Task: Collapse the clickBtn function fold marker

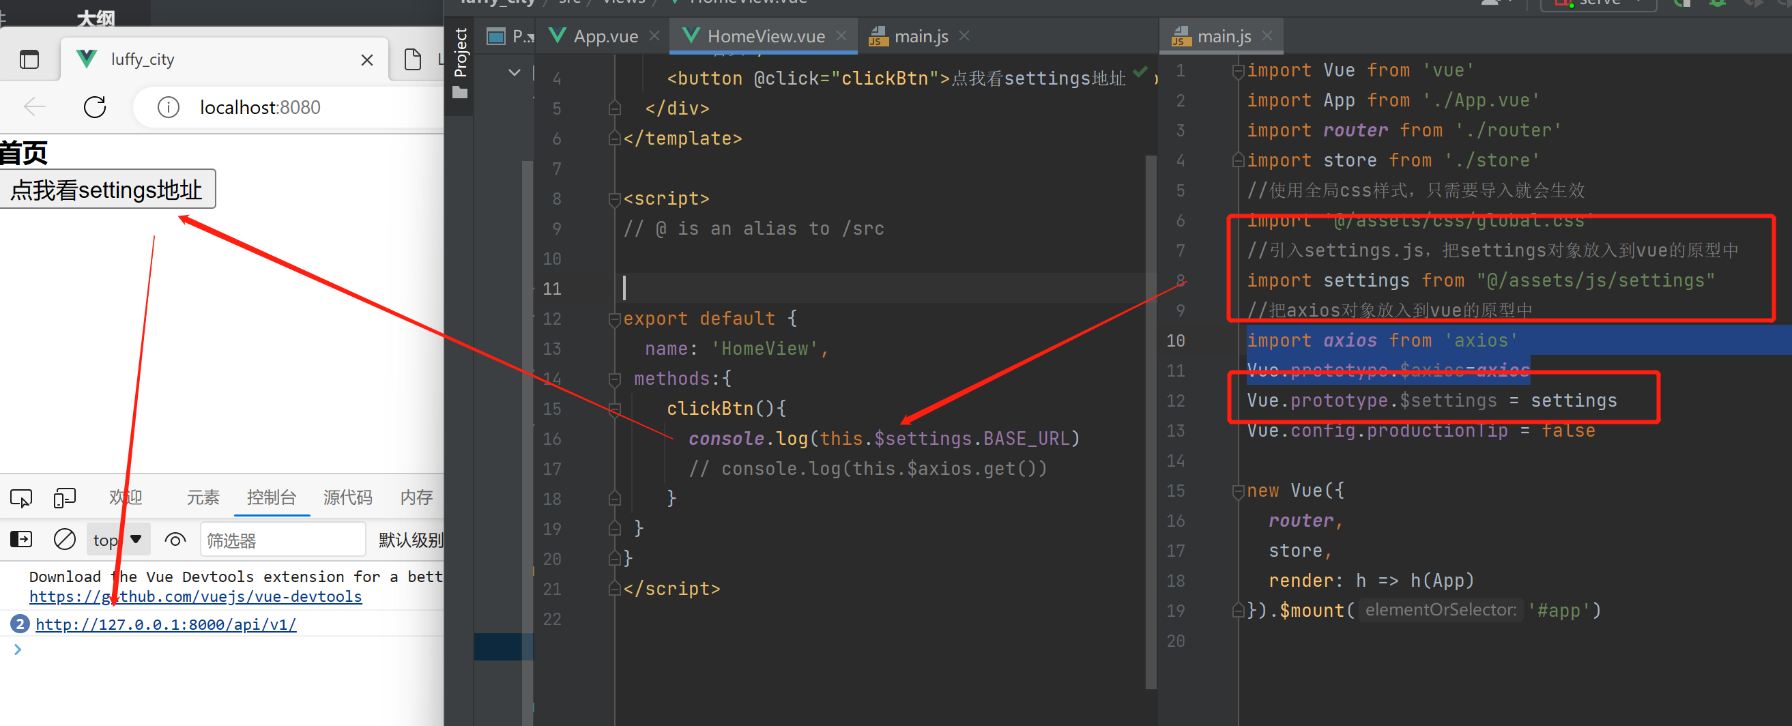Action: (614, 409)
